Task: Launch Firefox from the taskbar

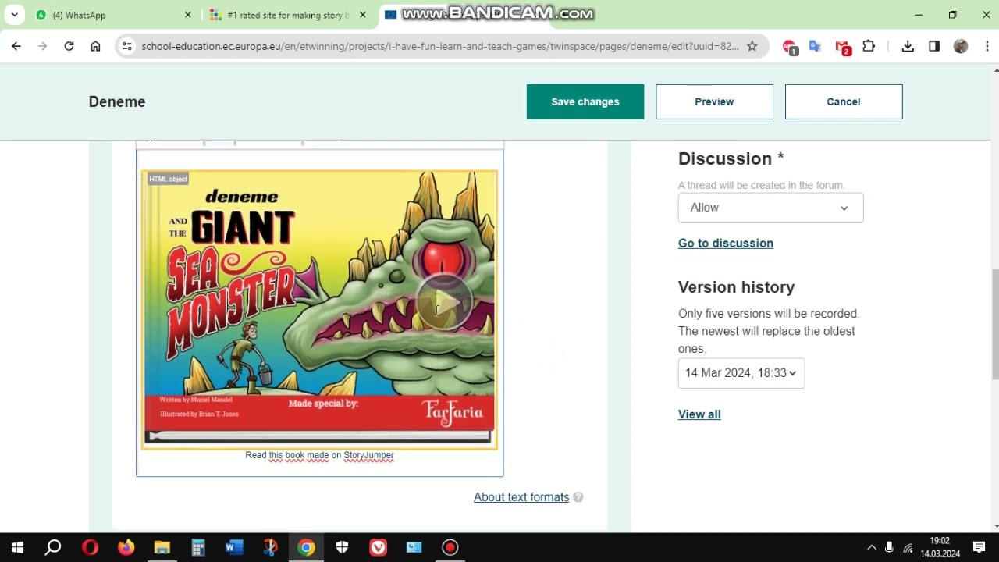Action: coord(126,547)
